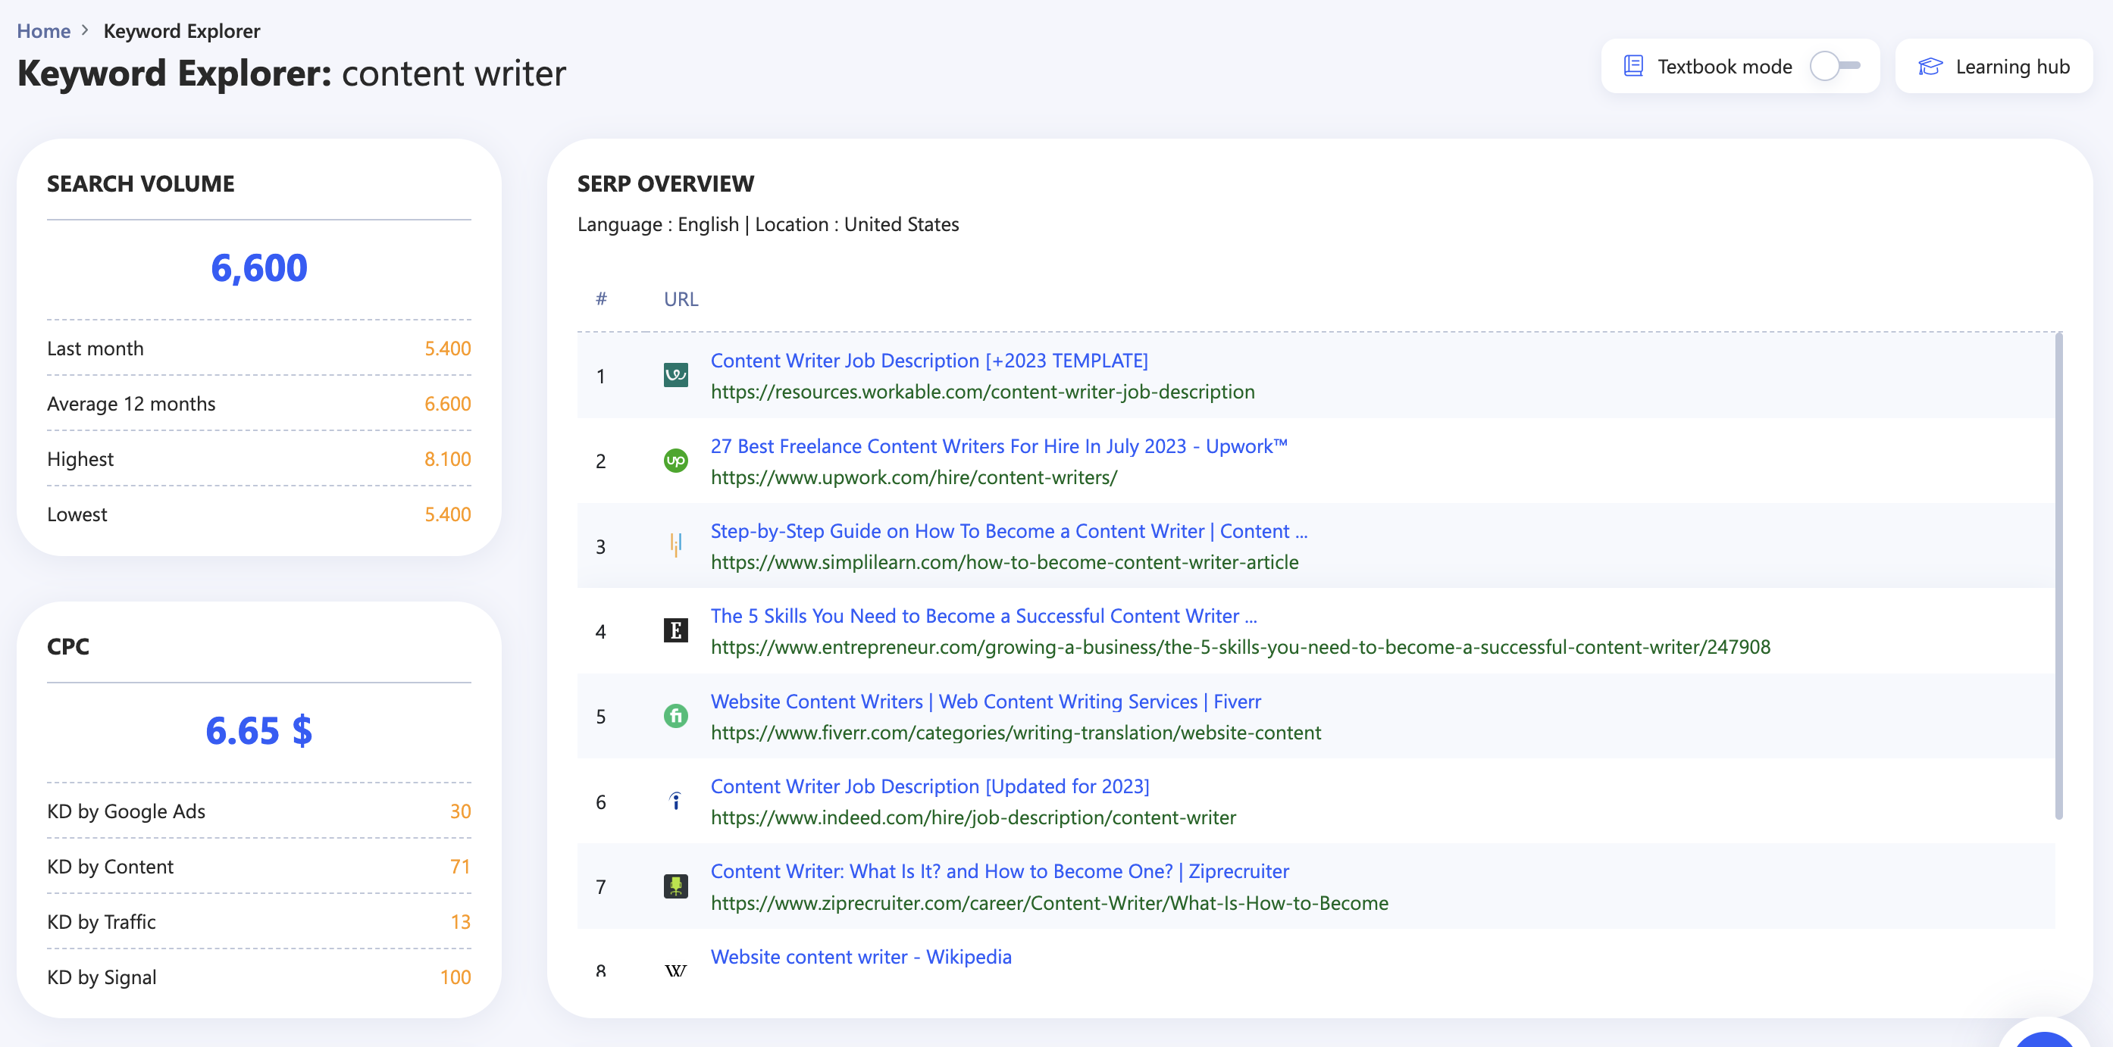Image resolution: width=2113 pixels, height=1047 pixels.
Task: Click the 'SERP OVERVIEW' heading
Action: (x=665, y=183)
